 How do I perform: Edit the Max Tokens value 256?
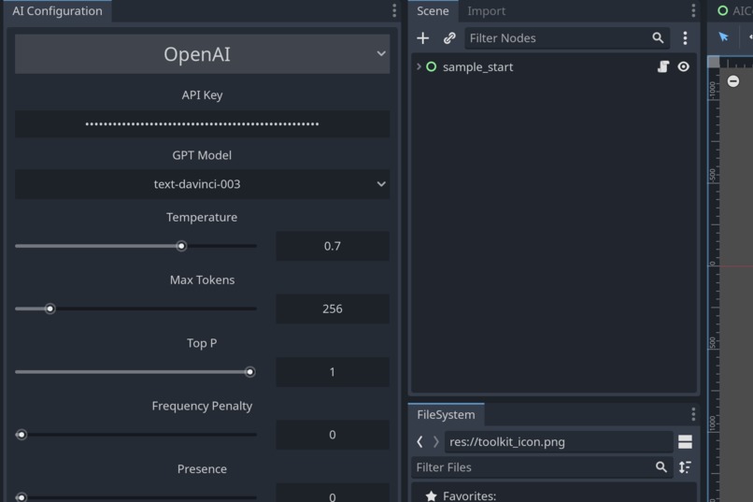click(333, 308)
